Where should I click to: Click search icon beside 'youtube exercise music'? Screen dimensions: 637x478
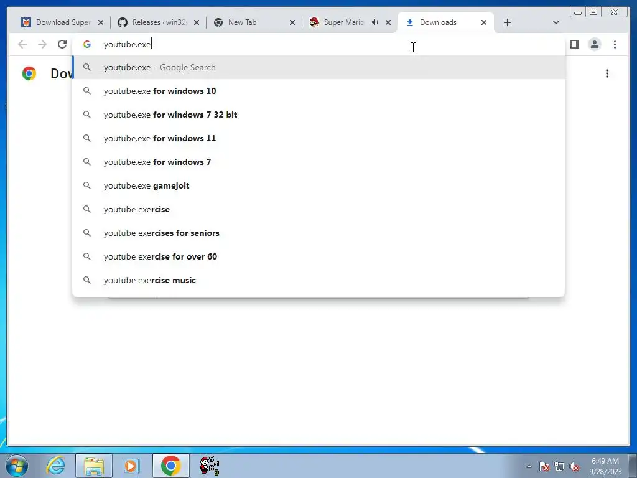click(x=87, y=279)
